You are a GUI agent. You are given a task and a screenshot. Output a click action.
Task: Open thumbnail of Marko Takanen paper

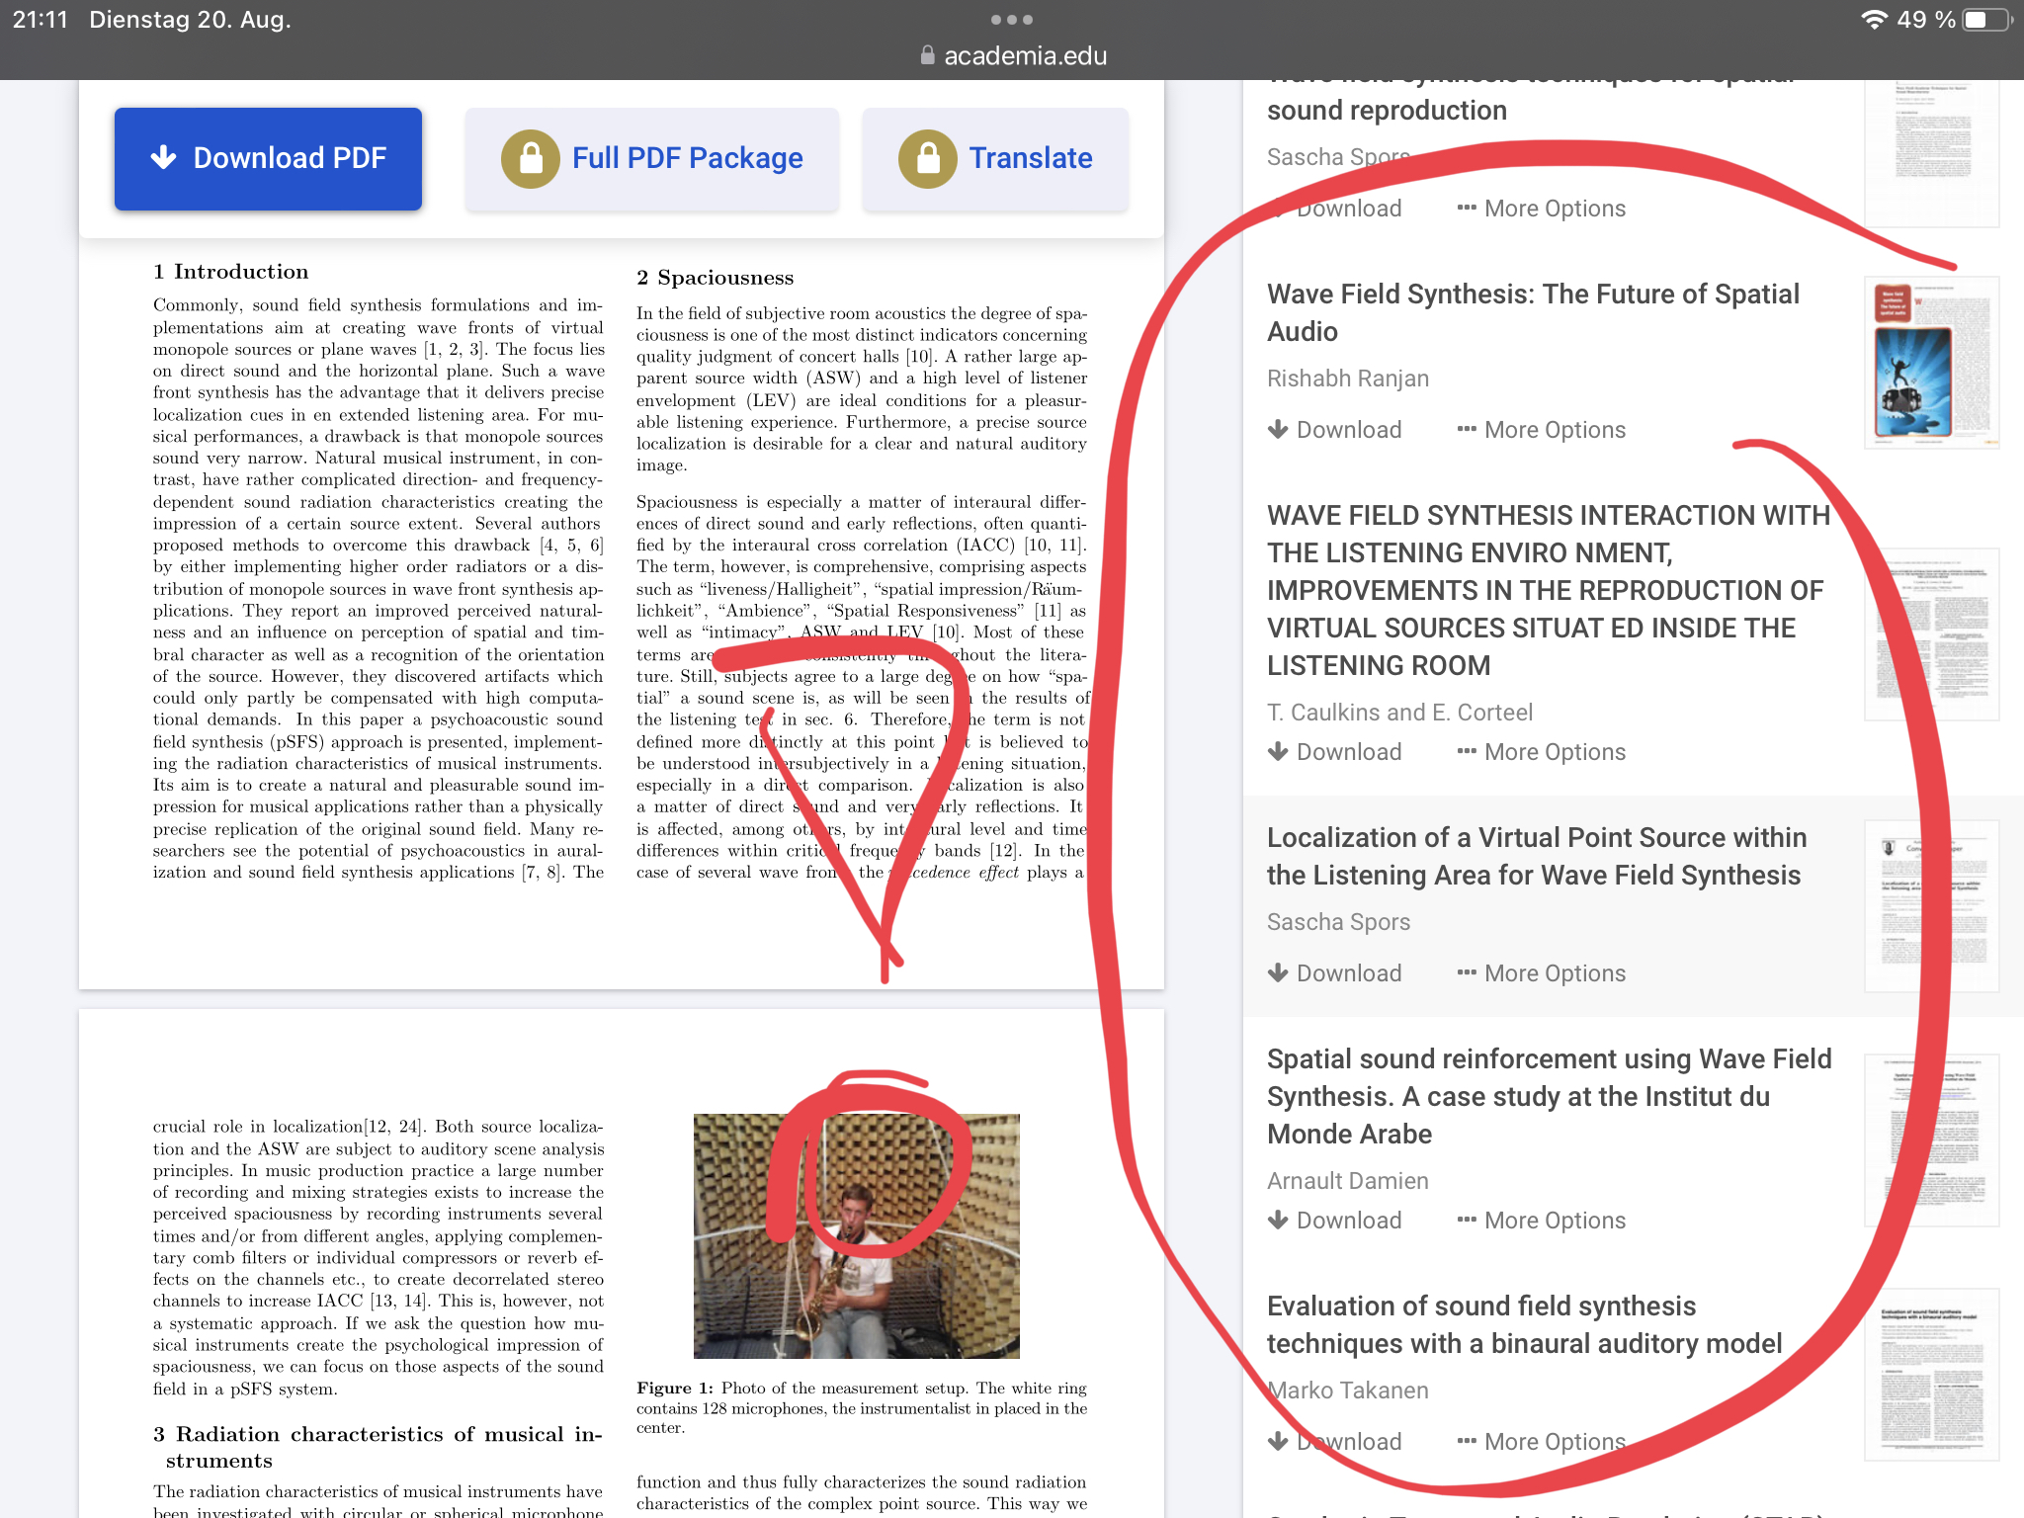(x=1931, y=1375)
